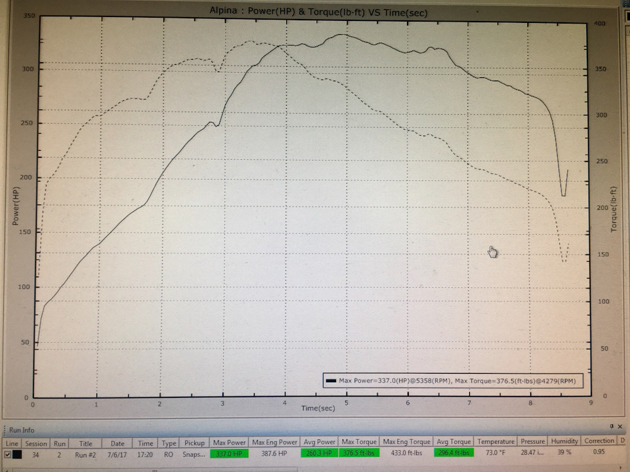Close the Run Info panel
The height and width of the screenshot is (472, 630).
620,426
